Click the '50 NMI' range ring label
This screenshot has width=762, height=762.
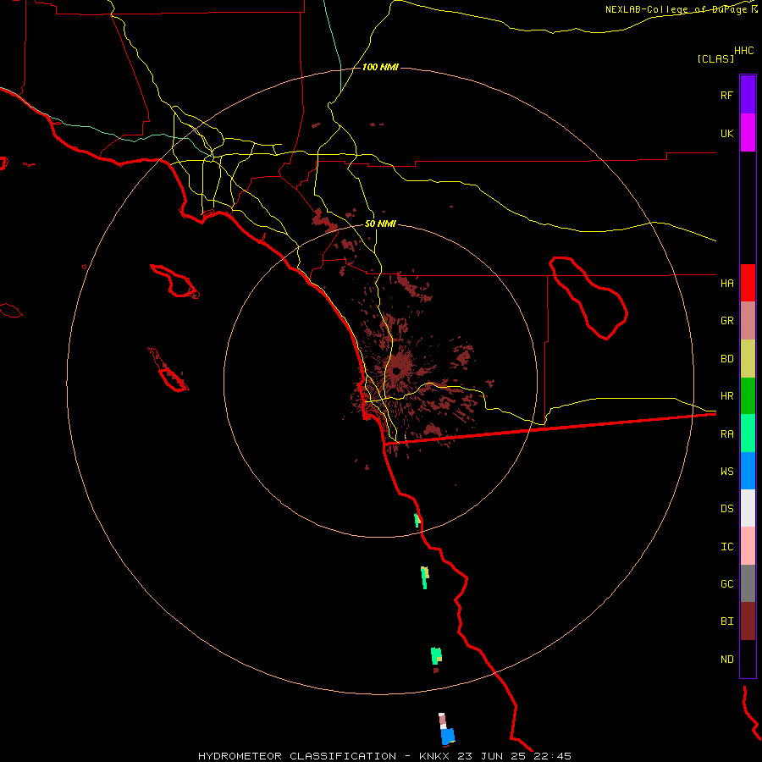tap(380, 224)
